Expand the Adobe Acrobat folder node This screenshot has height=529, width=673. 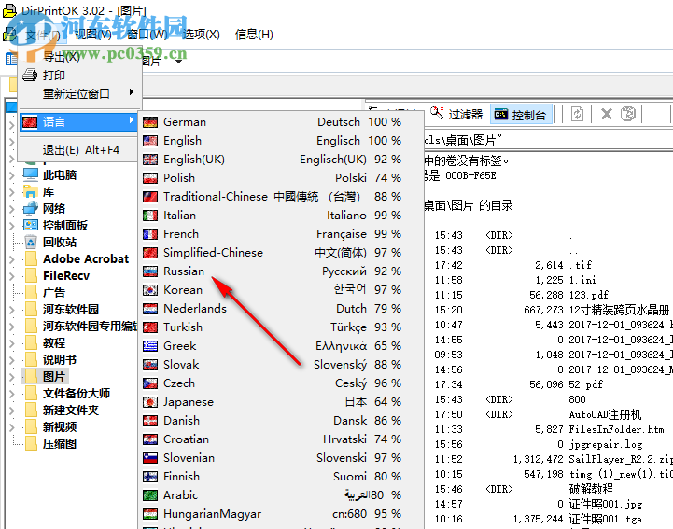(11, 259)
